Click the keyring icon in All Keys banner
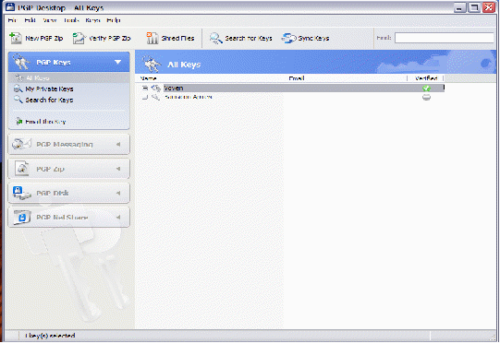Screen dimensions: 500x343 [152, 64]
